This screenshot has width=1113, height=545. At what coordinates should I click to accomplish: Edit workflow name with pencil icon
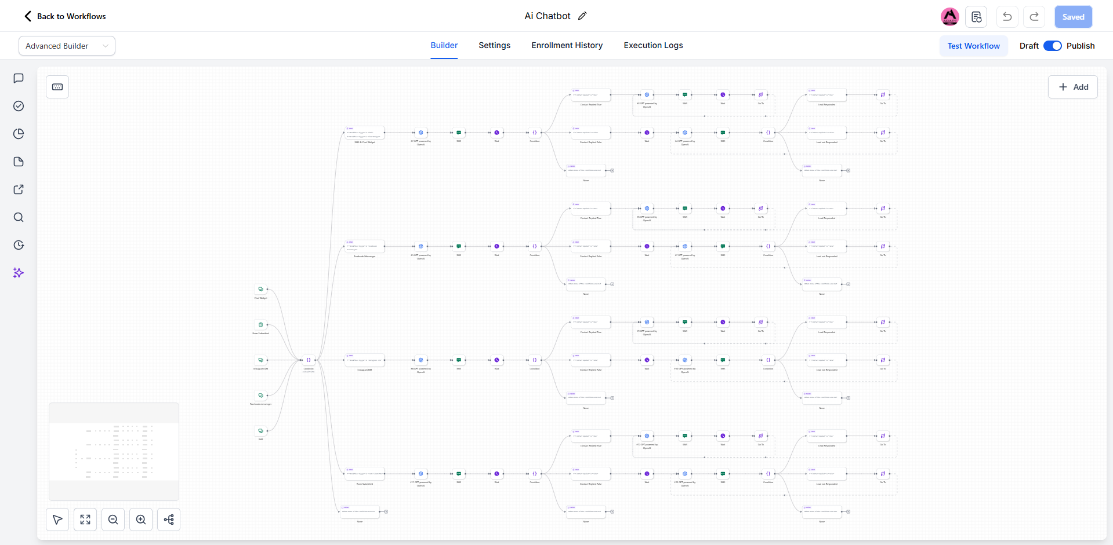click(x=582, y=16)
